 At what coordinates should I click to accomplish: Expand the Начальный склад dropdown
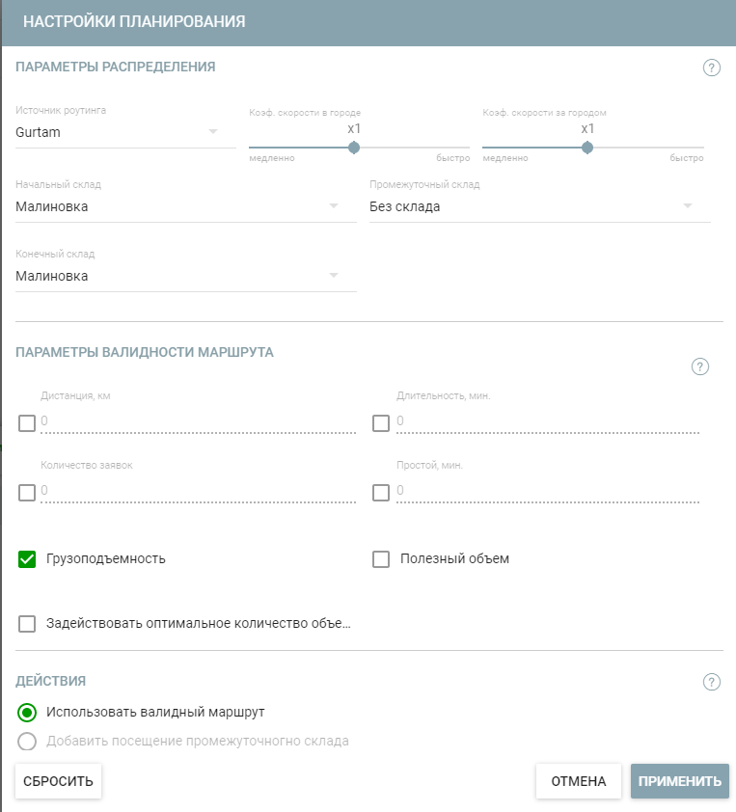tap(185, 206)
